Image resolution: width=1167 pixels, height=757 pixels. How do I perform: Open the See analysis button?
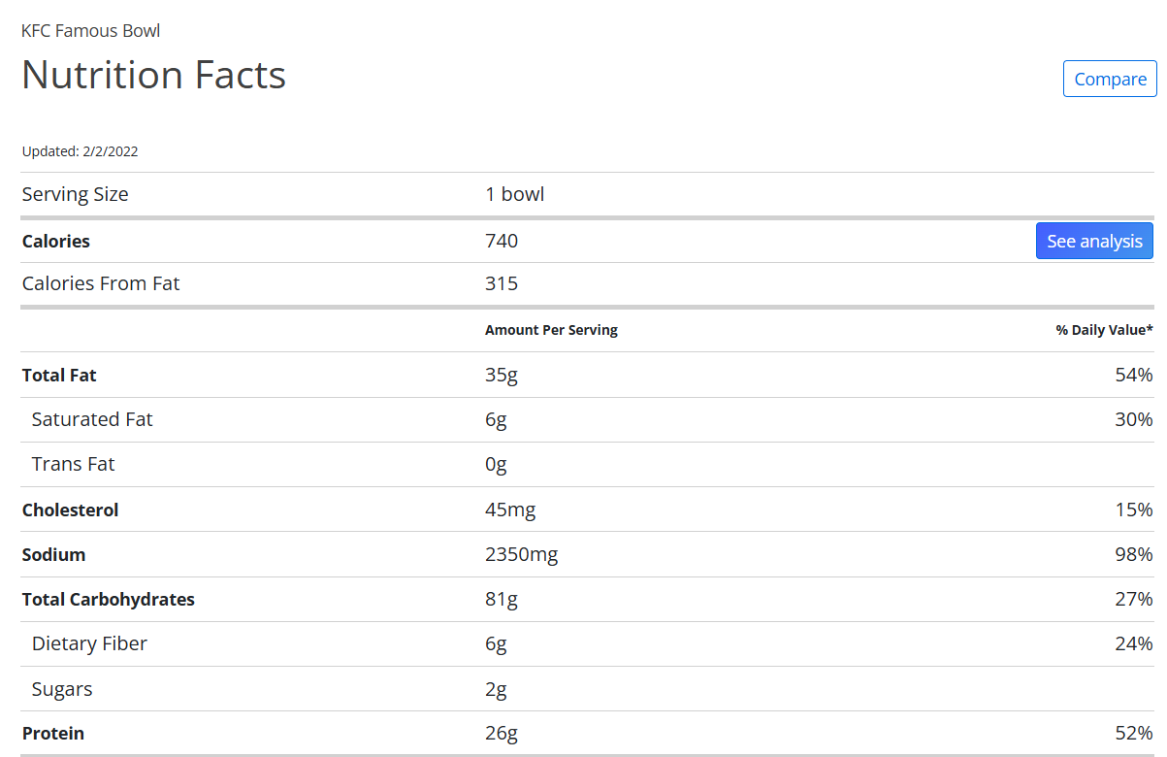click(1094, 241)
